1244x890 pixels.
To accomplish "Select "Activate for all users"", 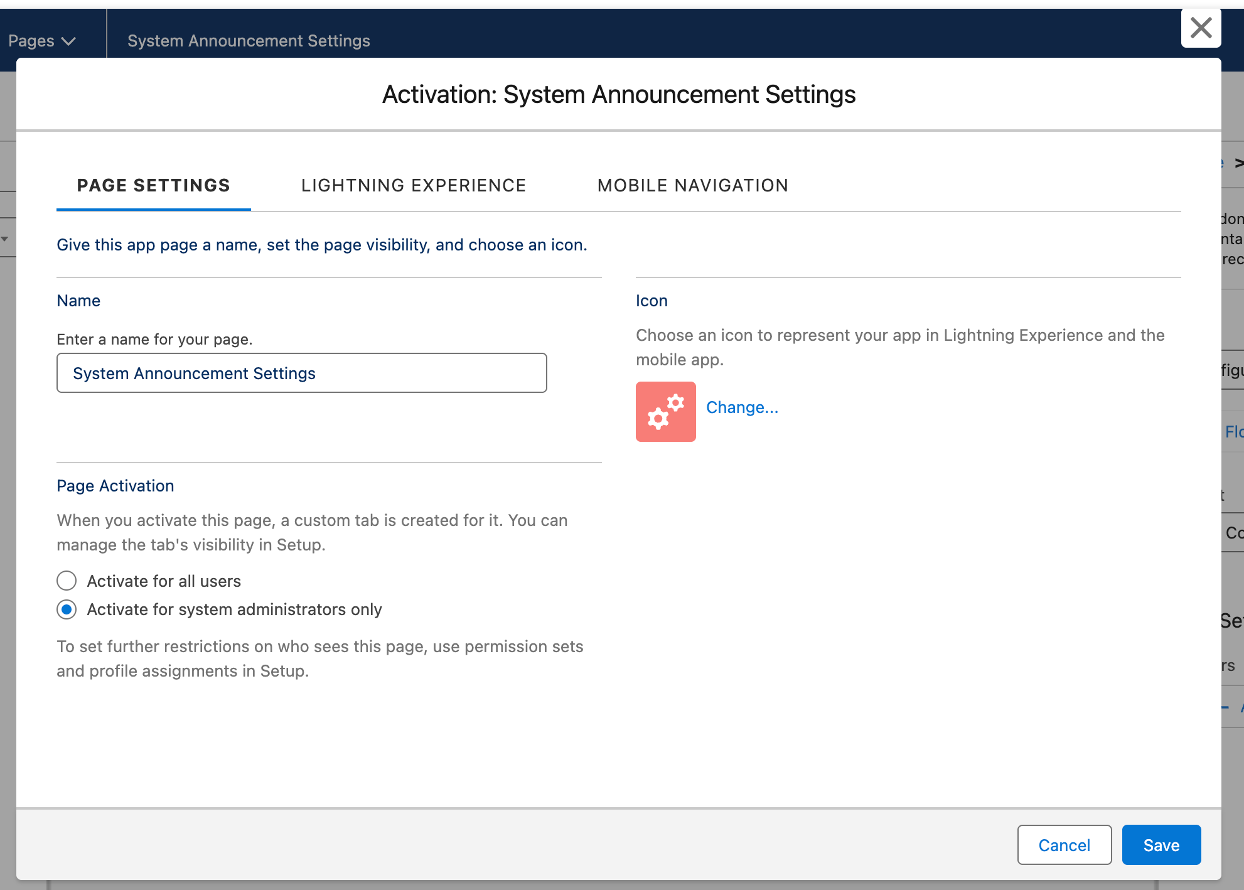I will (x=163, y=581).
